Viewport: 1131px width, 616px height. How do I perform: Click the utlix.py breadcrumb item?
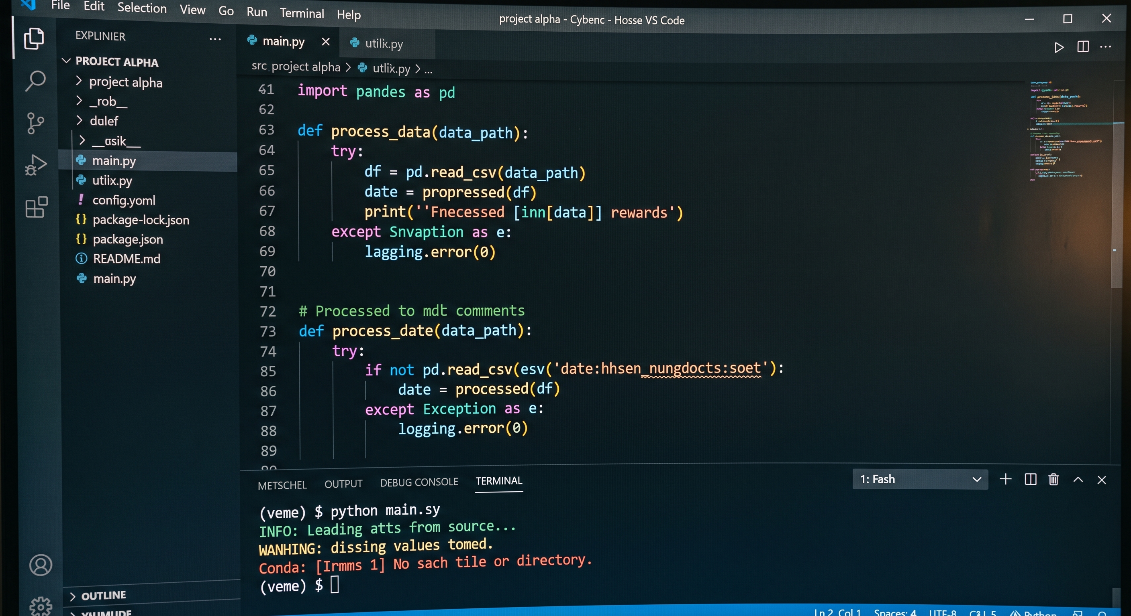pos(391,69)
